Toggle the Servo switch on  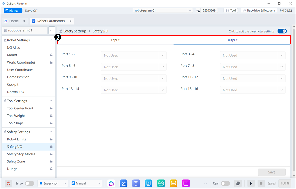(29, 183)
